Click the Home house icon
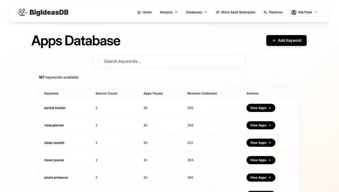 pos(139,12)
